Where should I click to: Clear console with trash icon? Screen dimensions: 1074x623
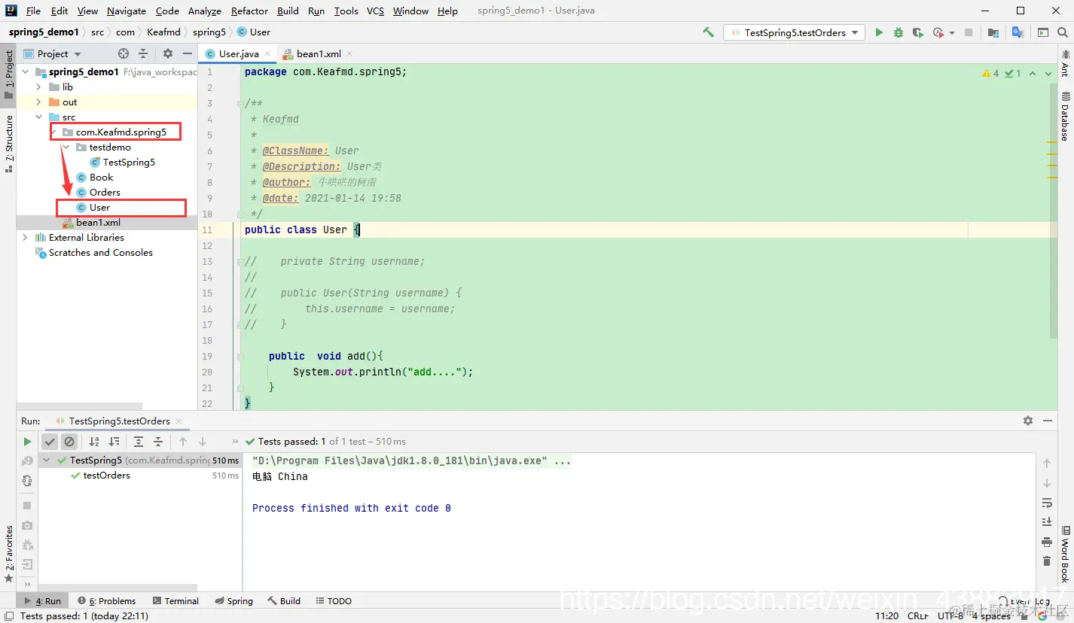tap(1046, 561)
